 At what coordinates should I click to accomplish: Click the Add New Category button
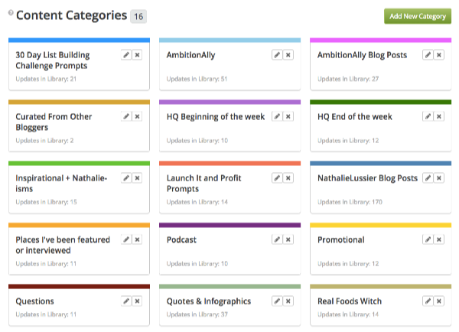pyautogui.click(x=418, y=16)
